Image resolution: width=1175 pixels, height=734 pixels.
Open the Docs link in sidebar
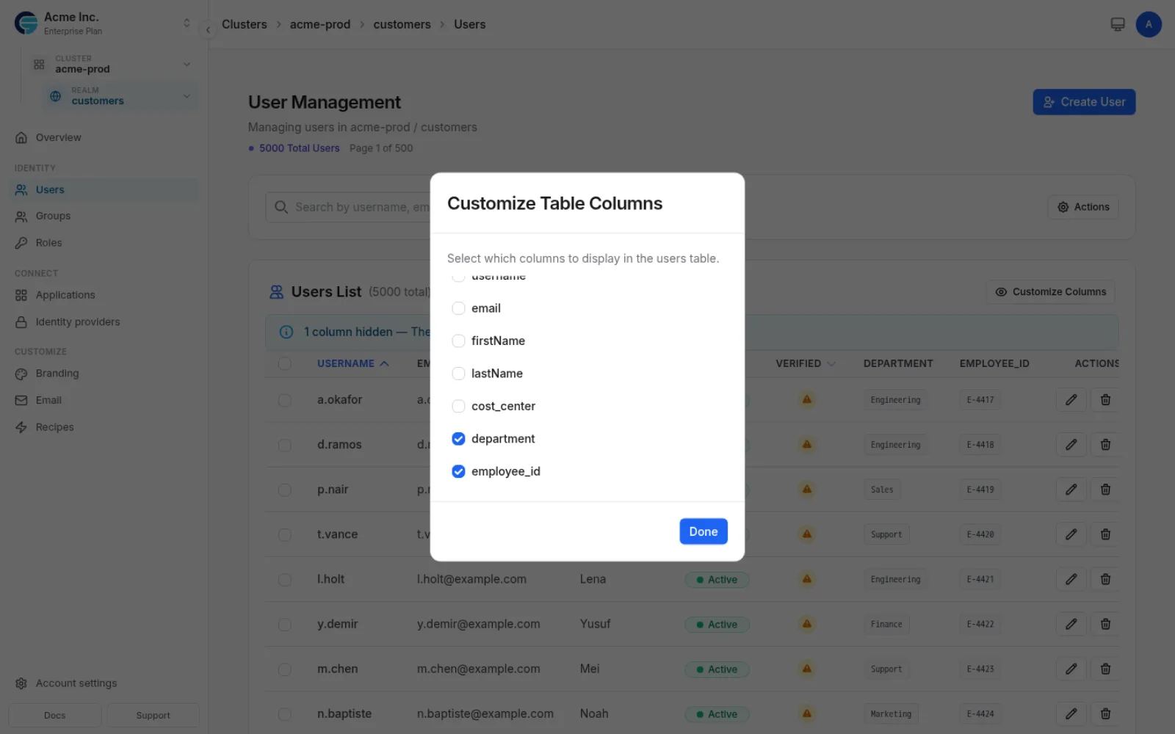(x=55, y=716)
